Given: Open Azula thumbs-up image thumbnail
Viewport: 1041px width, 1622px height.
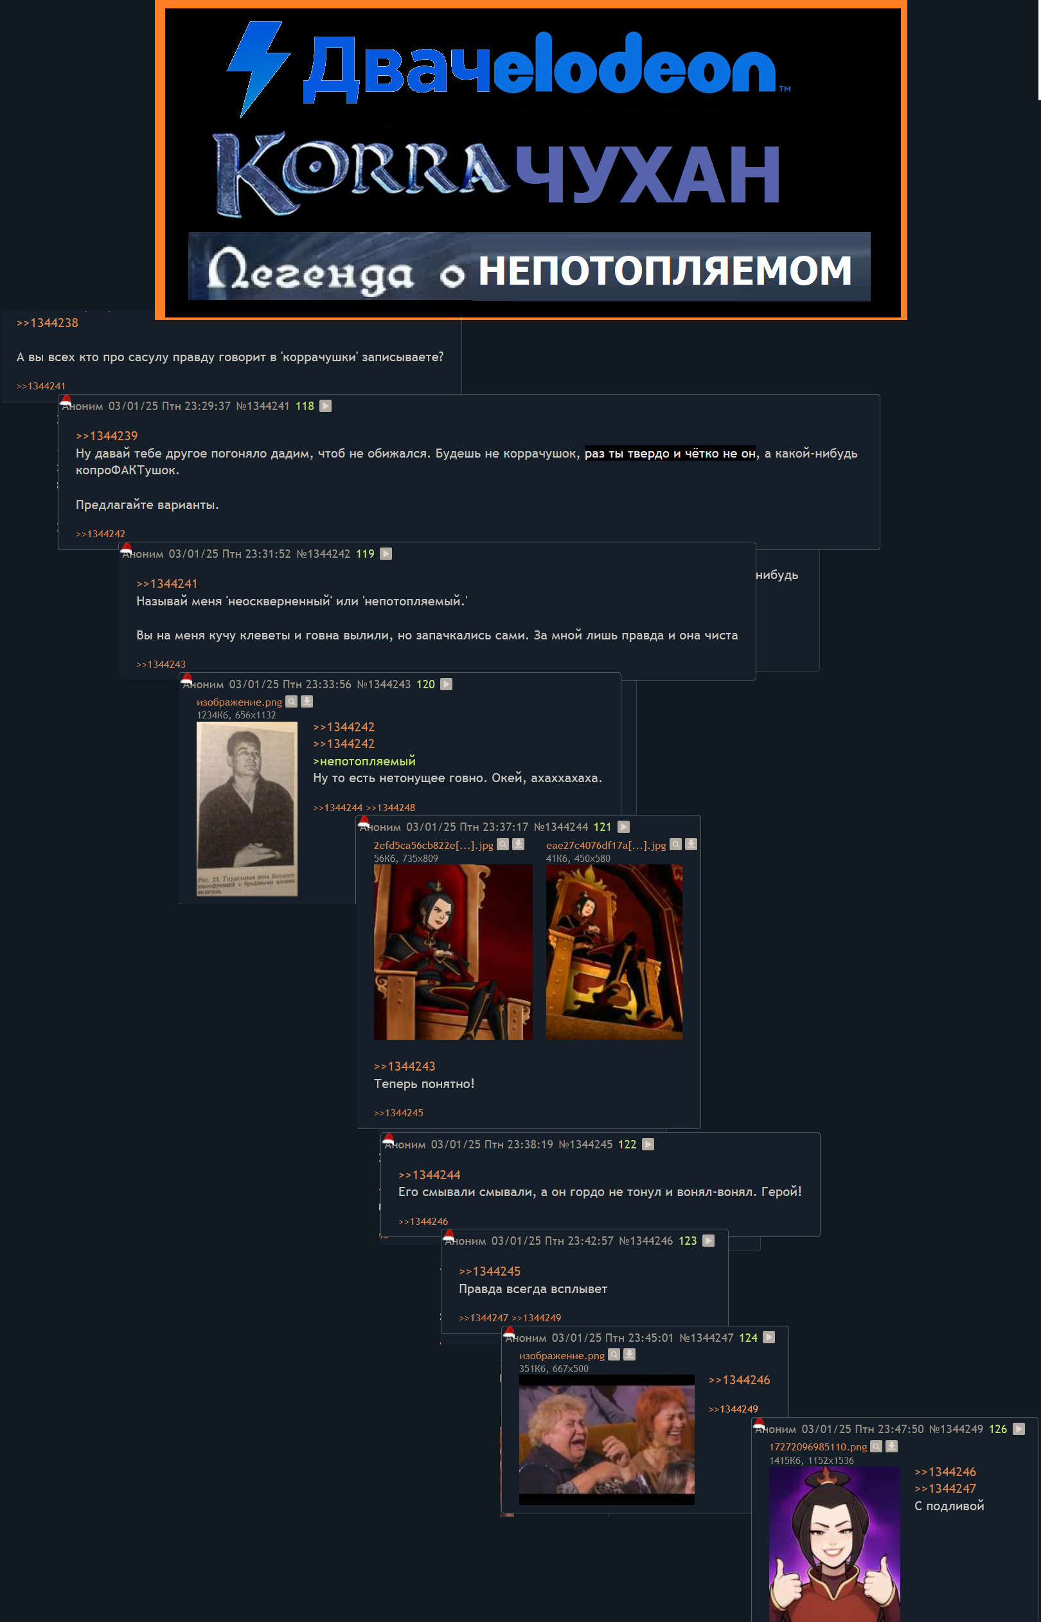Looking at the screenshot, I should 834,1544.
